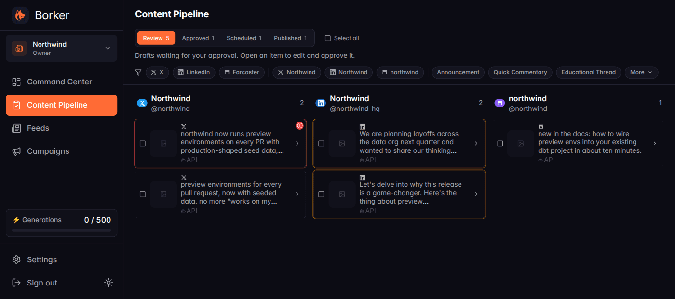Apply Announcement content type filter

[x=458, y=72]
